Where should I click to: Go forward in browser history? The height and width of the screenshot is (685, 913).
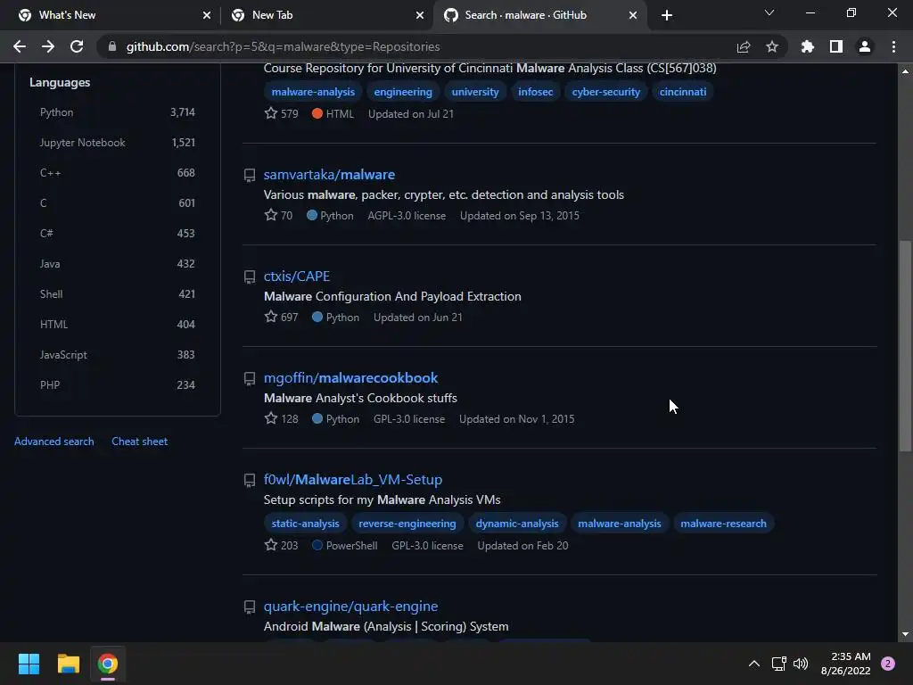(x=48, y=46)
